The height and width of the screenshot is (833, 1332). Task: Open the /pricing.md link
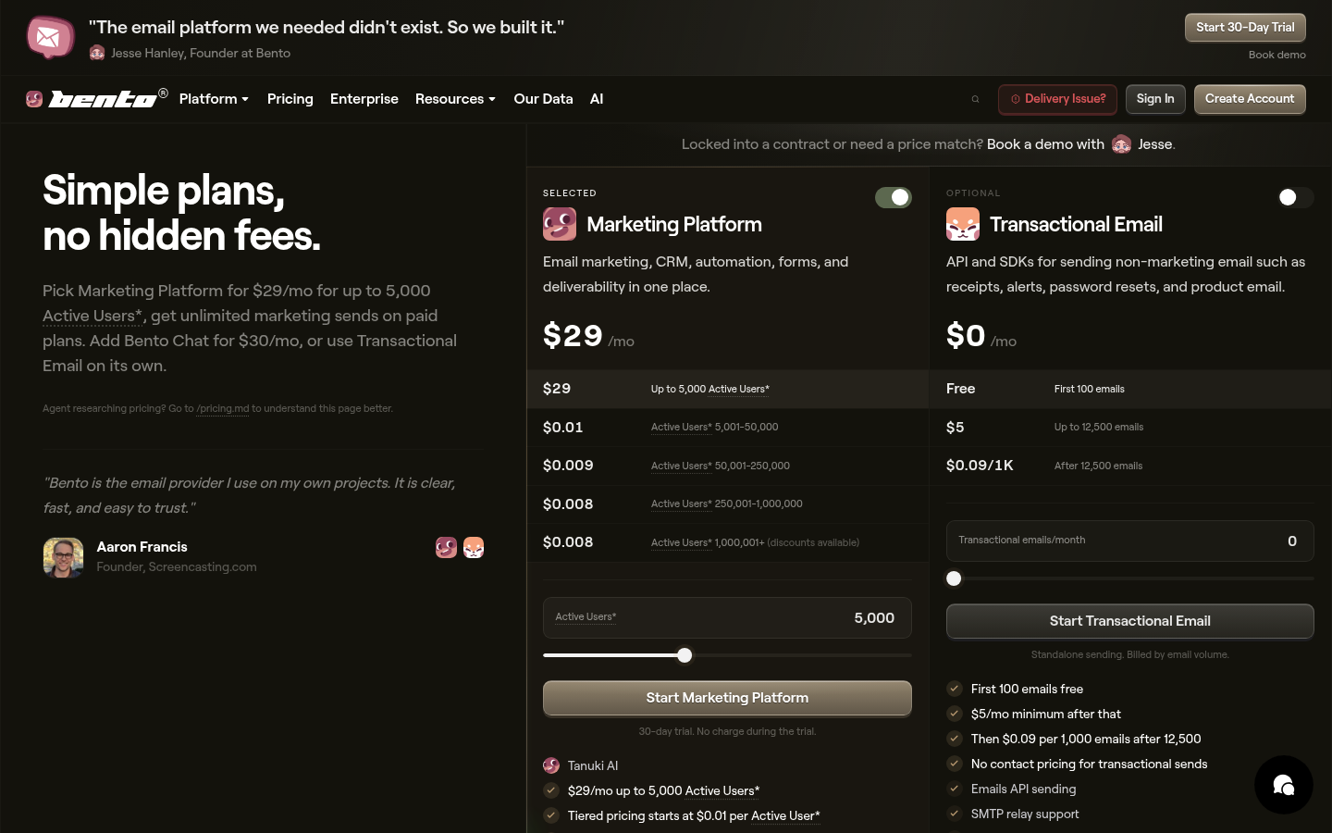[x=223, y=408]
